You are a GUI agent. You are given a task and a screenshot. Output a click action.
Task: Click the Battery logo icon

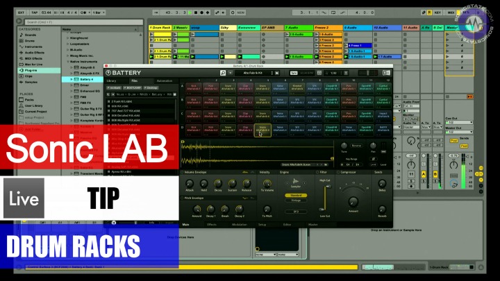108,73
